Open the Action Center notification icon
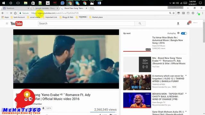Viewport: 205px width, 115px height. click(200, 3)
